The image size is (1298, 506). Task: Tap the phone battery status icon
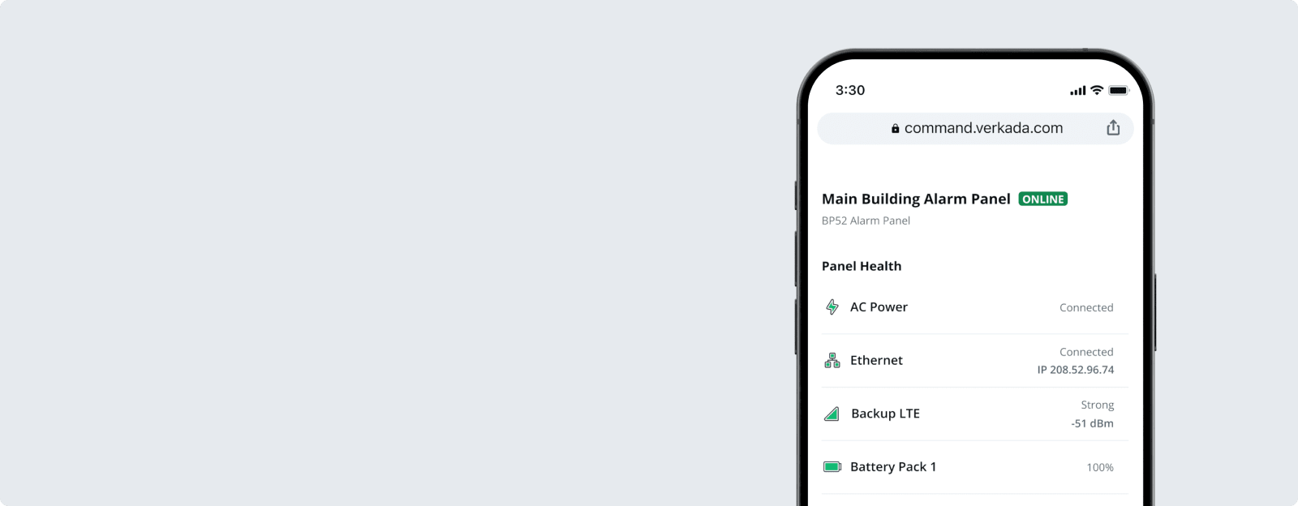(1119, 90)
